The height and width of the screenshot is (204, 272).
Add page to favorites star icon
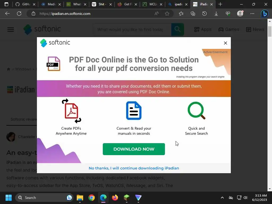pos(167,14)
